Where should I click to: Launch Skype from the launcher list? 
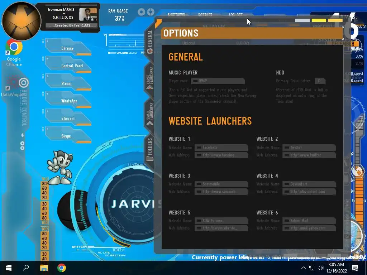click(68, 136)
